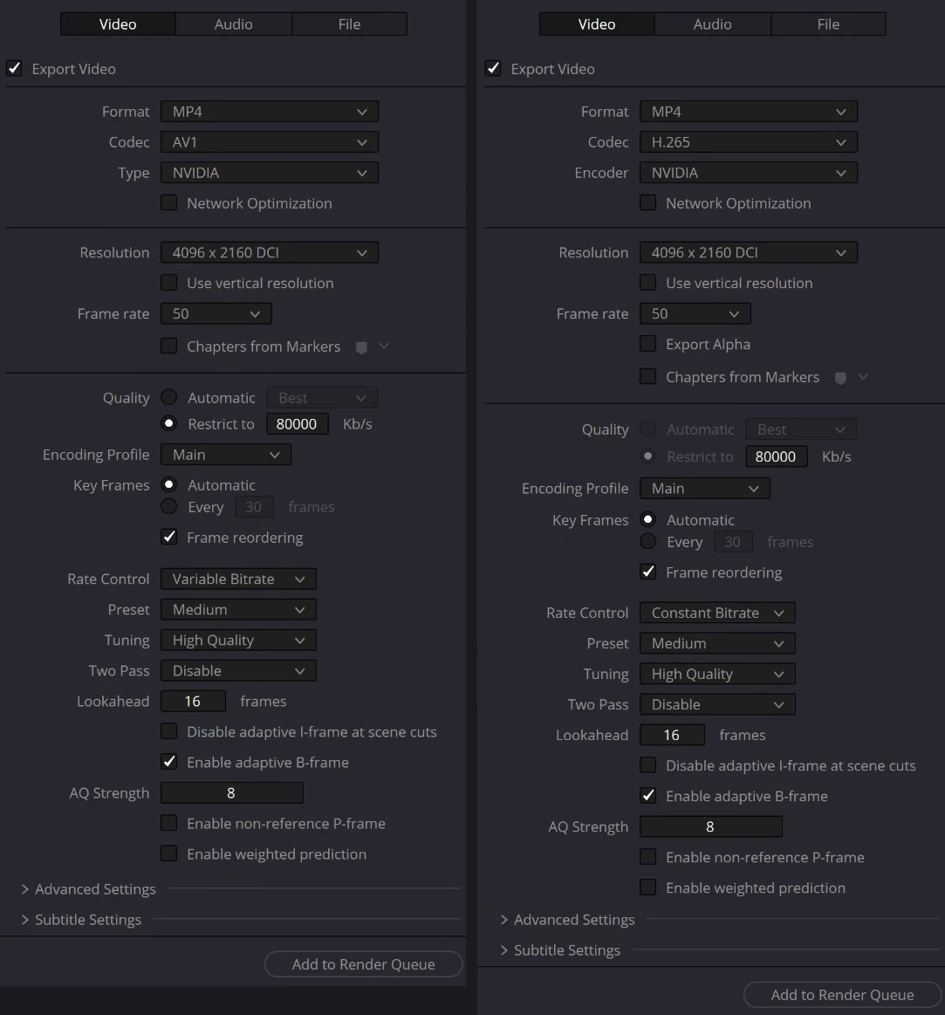The image size is (945, 1015).
Task: Click bitrate 80000 field in left panel
Action: pyautogui.click(x=297, y=424)
